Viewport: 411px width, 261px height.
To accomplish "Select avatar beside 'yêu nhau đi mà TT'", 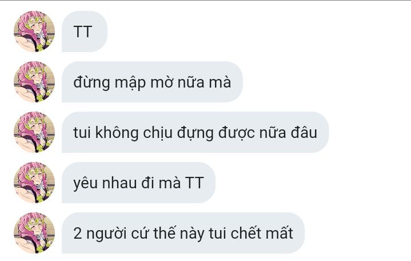I will 34,183.
